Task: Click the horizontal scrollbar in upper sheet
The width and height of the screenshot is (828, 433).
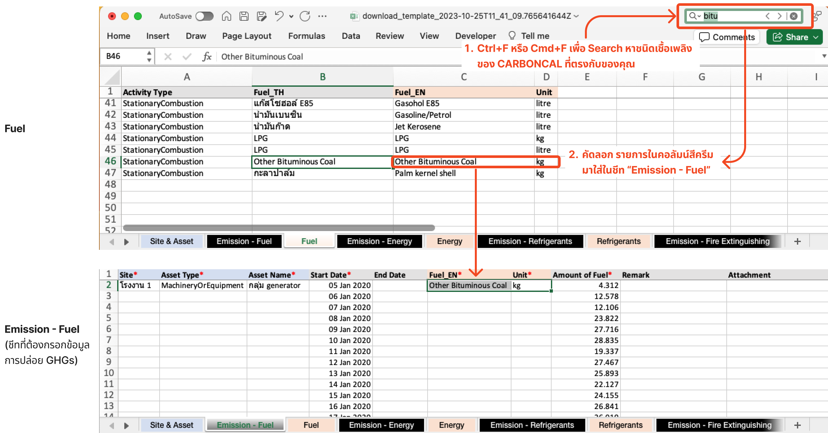Action: tap(278, 228)
